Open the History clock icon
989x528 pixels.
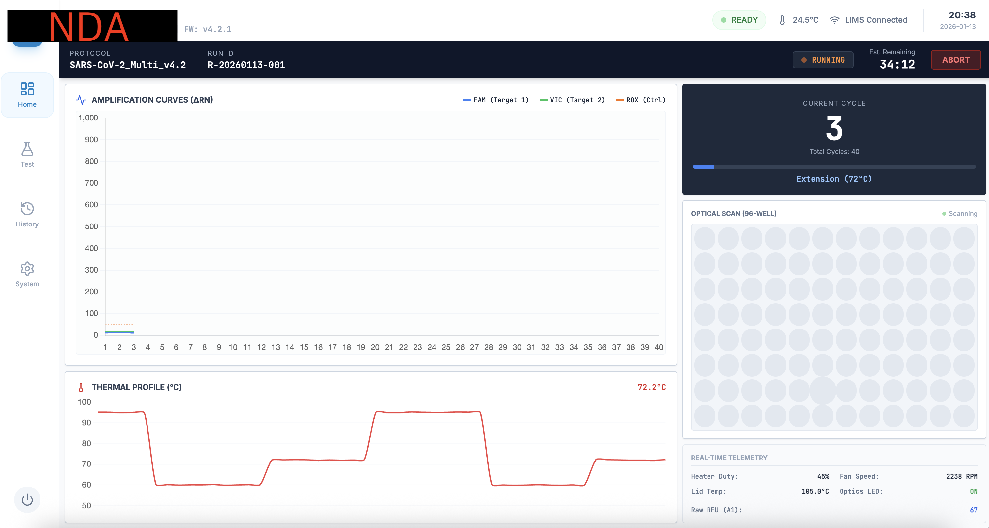pyautogui.click(x=27, y=209)
